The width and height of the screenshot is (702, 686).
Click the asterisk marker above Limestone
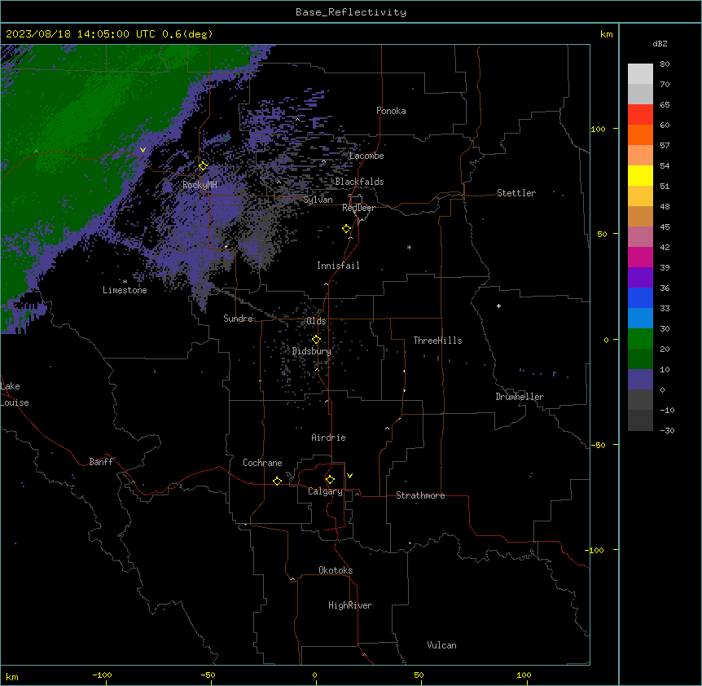pyautogui.click(x=125, y=282)
